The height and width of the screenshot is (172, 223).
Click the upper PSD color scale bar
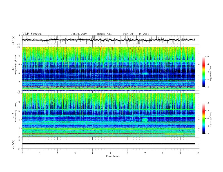click(x=204, y=72)
